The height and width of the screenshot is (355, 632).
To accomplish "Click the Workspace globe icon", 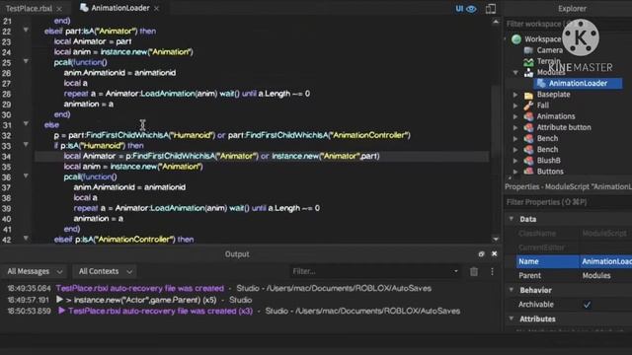I will click(x=516, y=39).
